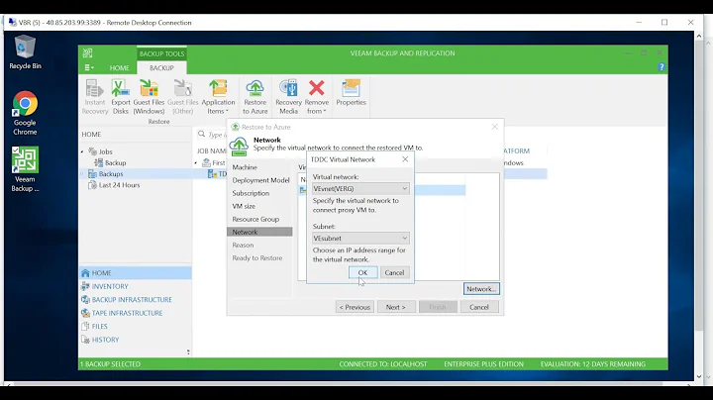713x400 pixels.
Task: Switch to the HOME ribbon tab
Action: pyautogui.click(x=119, y=67)
